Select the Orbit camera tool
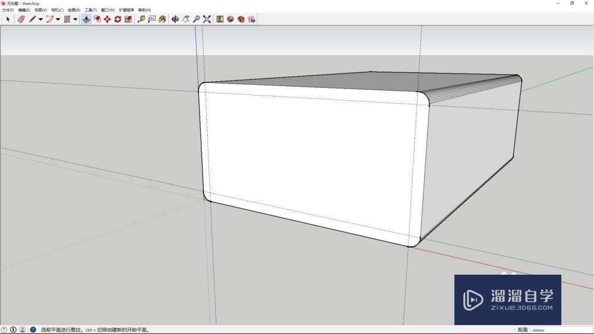 175,19
